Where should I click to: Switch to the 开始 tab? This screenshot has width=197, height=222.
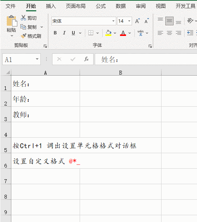coord(31,6)
